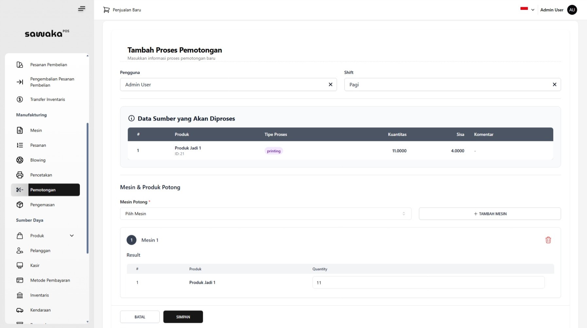Open the Pilih Mesin dropdown
The height and width of the screenshot is (328, 587).
click(x=265, y=213)
